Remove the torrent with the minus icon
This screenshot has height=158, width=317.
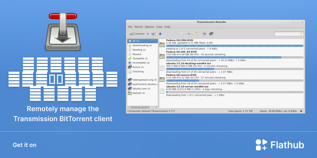click(x=189, y=34)
